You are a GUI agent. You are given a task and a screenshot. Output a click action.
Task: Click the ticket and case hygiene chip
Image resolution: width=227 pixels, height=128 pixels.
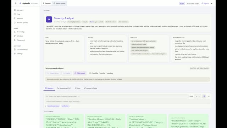pyautogui.click(x=159, y=54)
